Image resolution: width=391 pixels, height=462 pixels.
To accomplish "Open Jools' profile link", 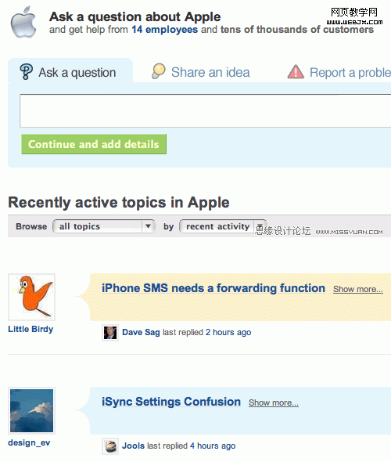I will pos(133,446).
